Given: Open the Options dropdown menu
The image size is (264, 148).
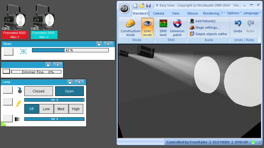Looking at the screenshot, I should coord(234,13).
